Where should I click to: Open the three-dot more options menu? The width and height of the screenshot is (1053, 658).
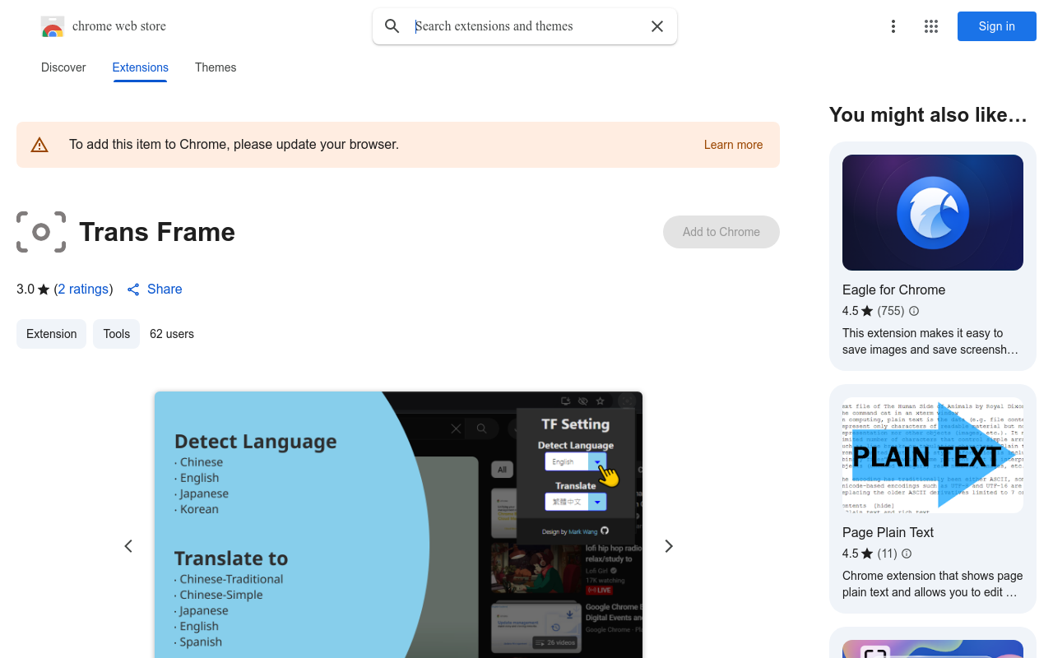(893, 26)
